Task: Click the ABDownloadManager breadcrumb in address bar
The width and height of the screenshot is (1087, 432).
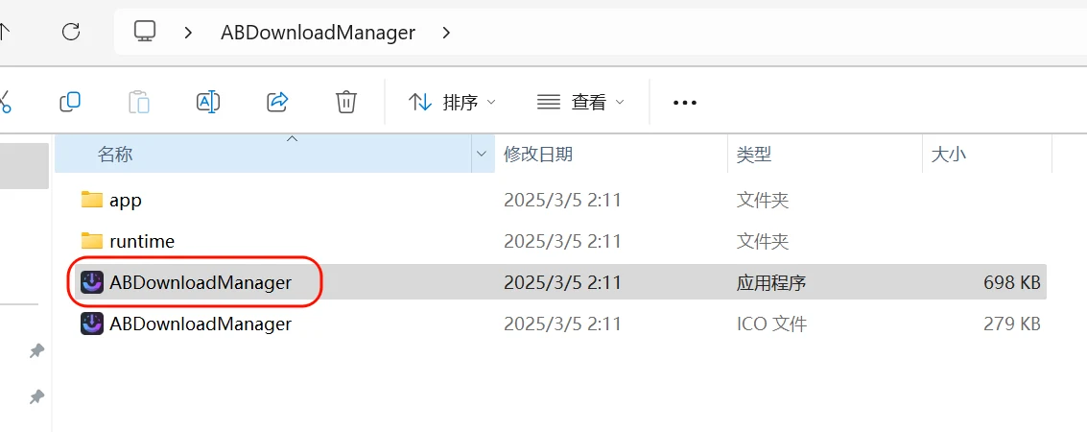Action: point(318,32)
